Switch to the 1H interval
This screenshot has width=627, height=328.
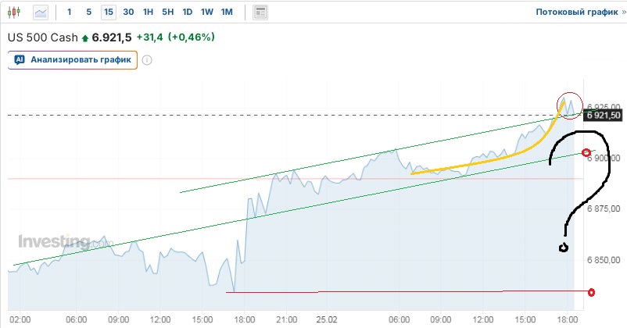click(148, 12)
